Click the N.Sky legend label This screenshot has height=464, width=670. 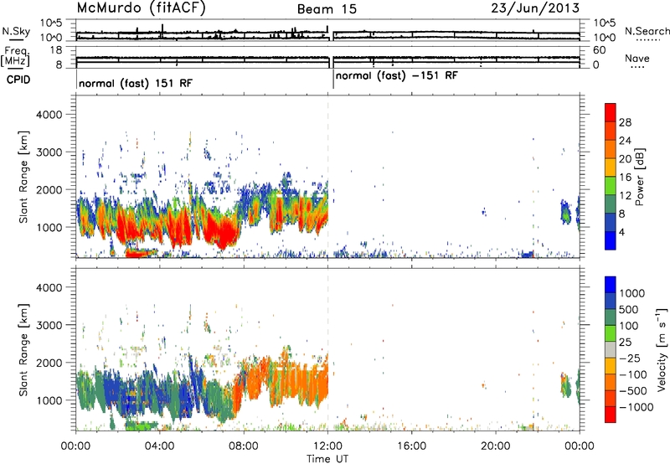click(x=16, y=32)
